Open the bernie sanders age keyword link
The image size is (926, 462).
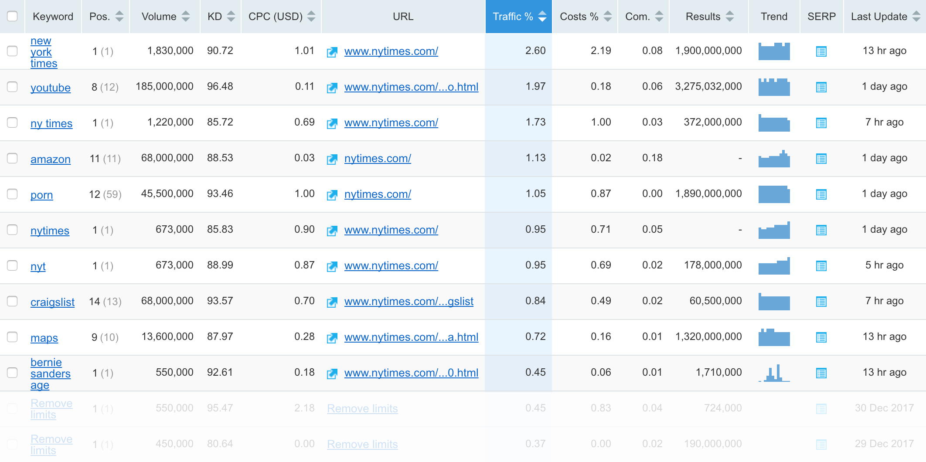coord(51,374)
